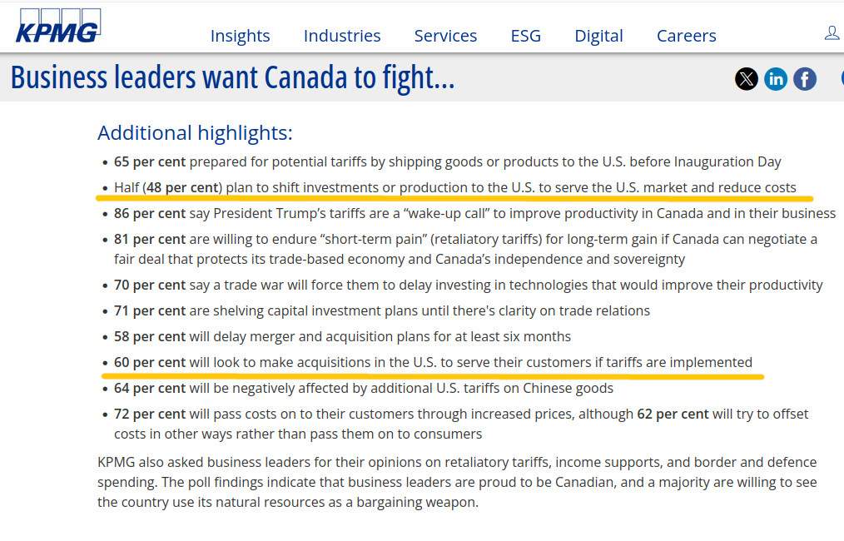
Task: Click the "65 per cent" Inauguration Day bullet
Action: coord(448,161)
